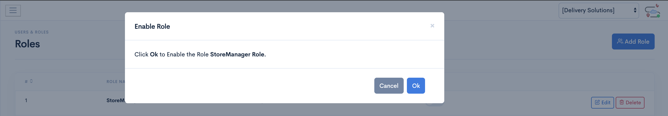Toggle the StoreManager role switch peeking below the dialog
This screenshot has width=668, height=116.
(434, 104)
